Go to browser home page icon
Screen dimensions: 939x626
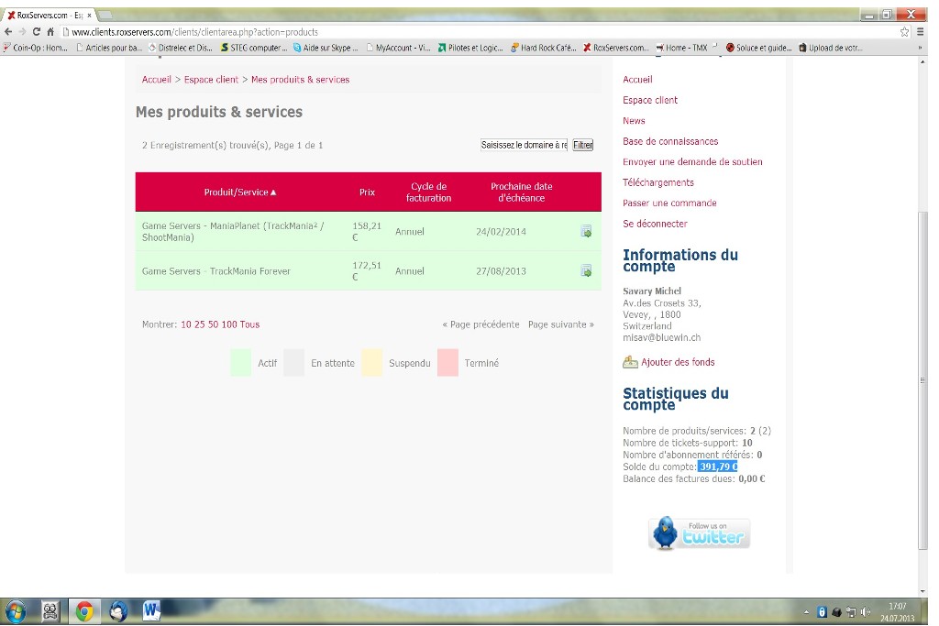point(50,32)
